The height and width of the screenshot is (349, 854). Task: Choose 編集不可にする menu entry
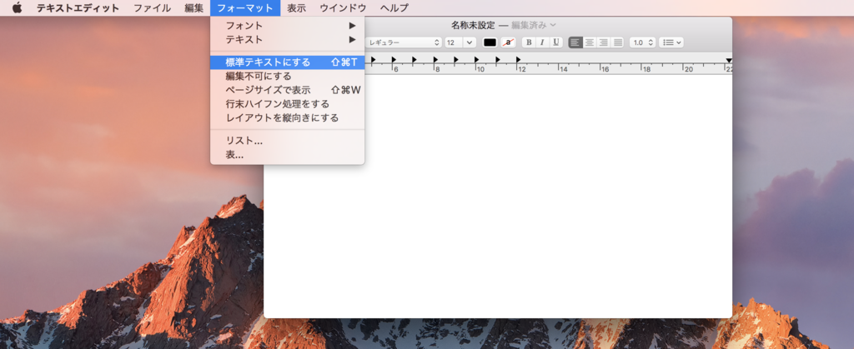click(x=288, y=76)
